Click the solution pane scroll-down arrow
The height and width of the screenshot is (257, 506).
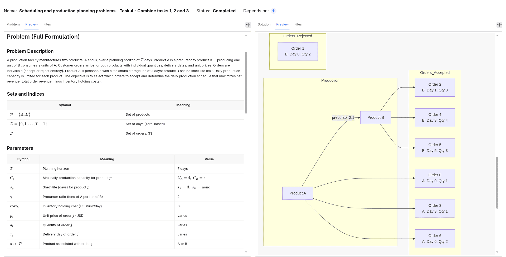pyautogui.click(x=497, y=252)
